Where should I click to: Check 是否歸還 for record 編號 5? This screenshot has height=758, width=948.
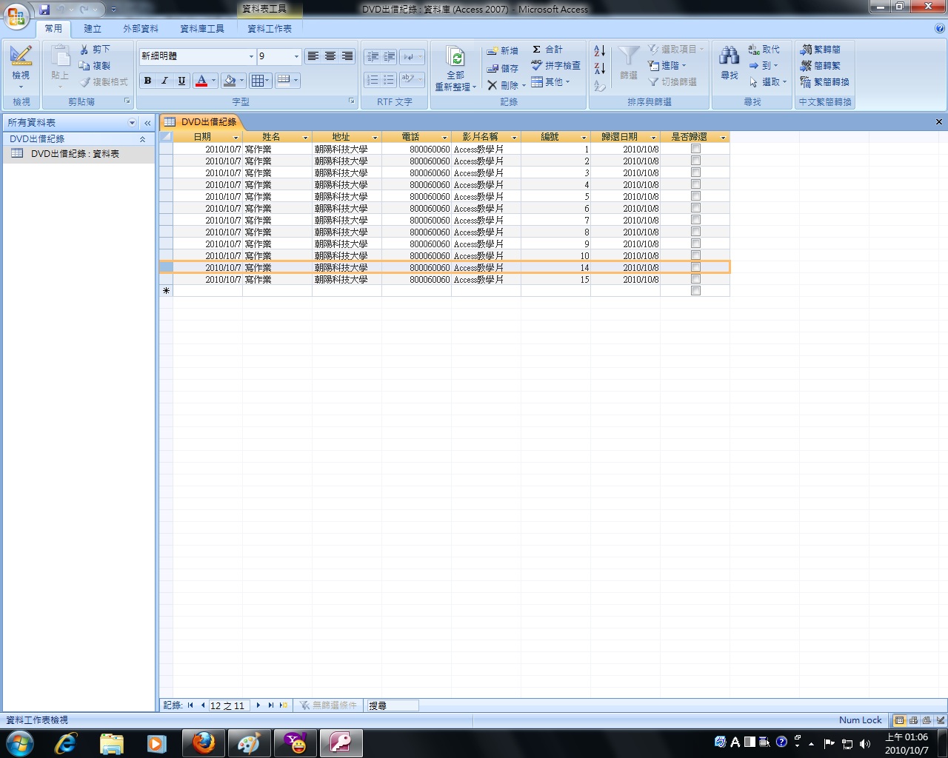point(695,196)
